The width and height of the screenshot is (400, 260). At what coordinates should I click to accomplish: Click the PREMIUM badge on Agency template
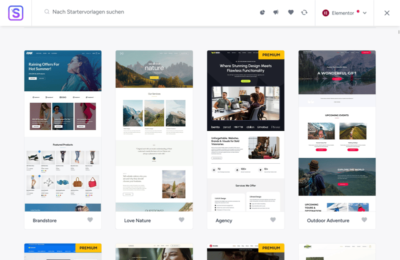(x=271, y=55)
